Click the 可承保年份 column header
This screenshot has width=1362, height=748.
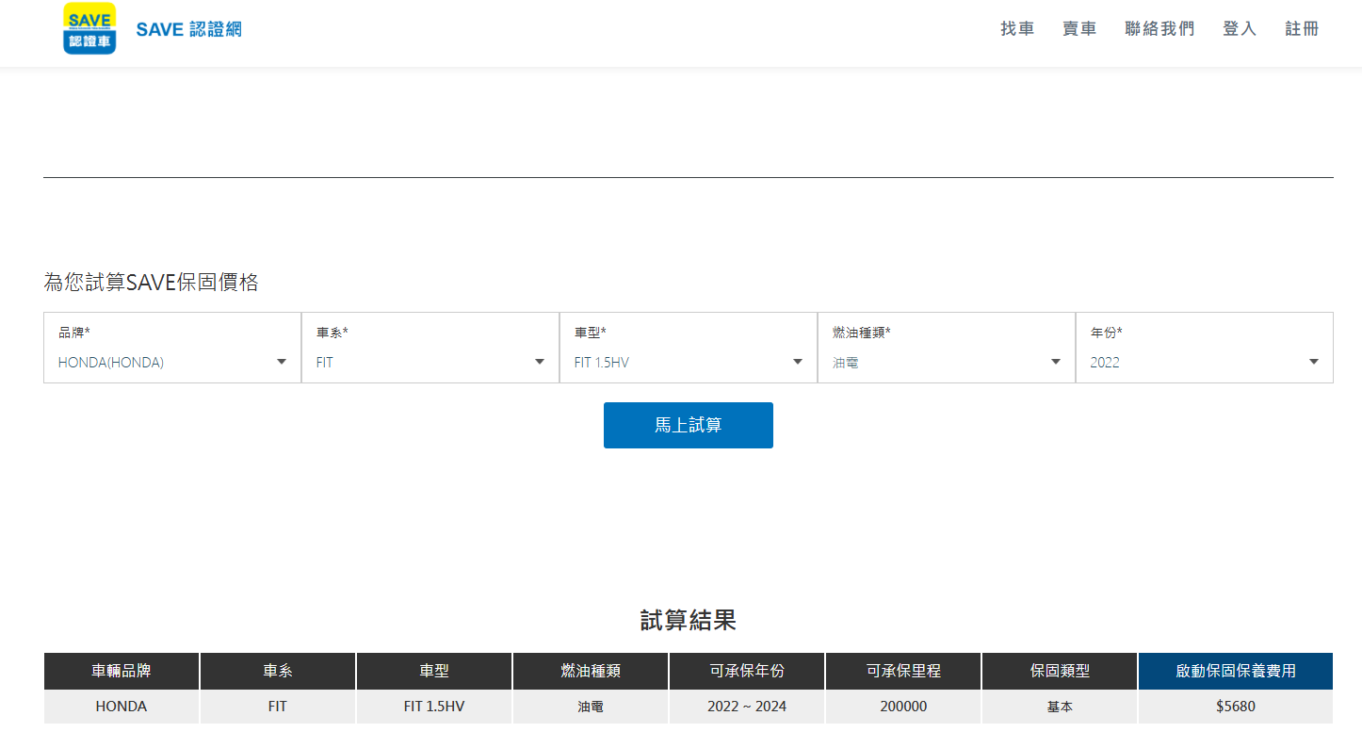(747, 671)
